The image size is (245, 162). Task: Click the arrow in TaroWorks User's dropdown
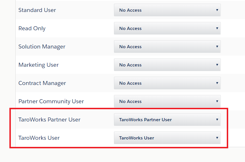pyautogui.click(x=217, y=138)
